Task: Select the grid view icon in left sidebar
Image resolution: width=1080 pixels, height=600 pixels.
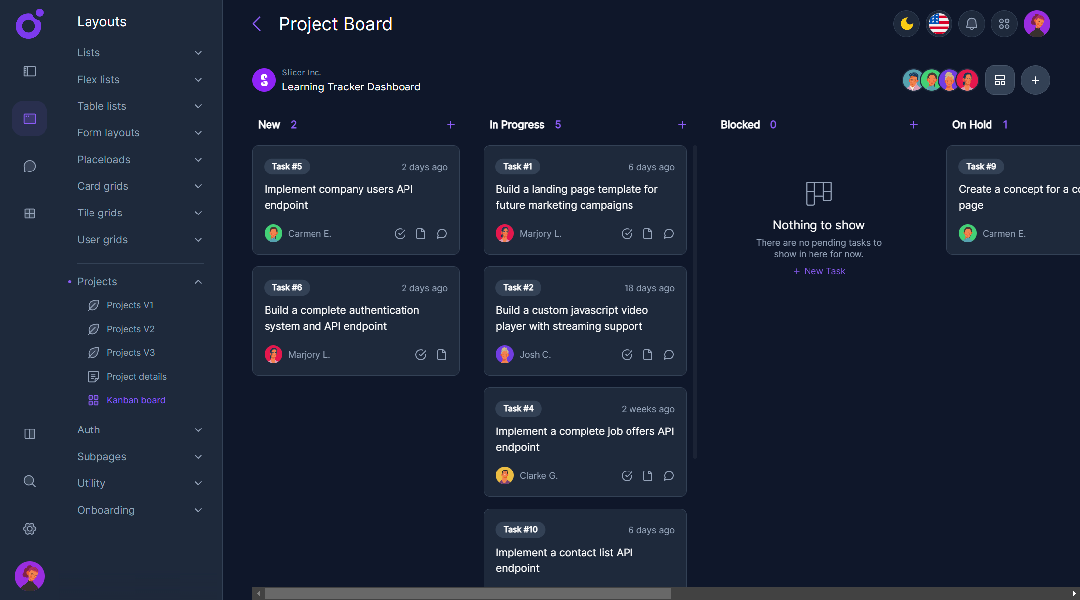Action: [x=29, y=214]
